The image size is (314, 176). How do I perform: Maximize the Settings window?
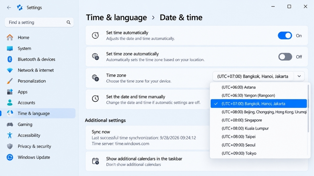tap(289, 7)
